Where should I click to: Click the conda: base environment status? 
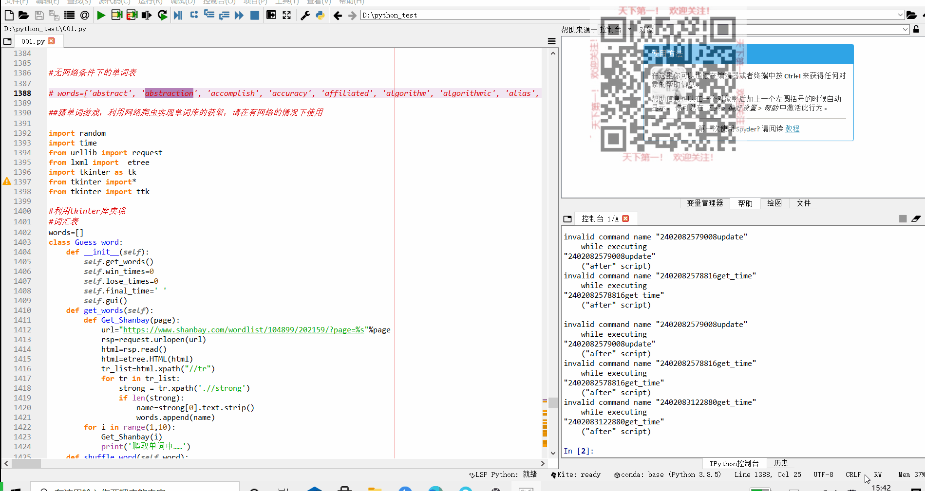pyautogui.click(x=667, y=474)
